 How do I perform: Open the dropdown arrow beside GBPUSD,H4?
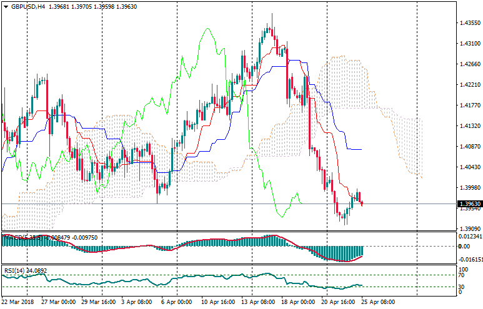pos(4,7)
